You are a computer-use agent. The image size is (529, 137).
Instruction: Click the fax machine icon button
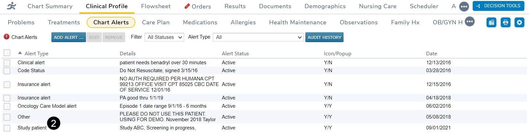click(491, 22)
